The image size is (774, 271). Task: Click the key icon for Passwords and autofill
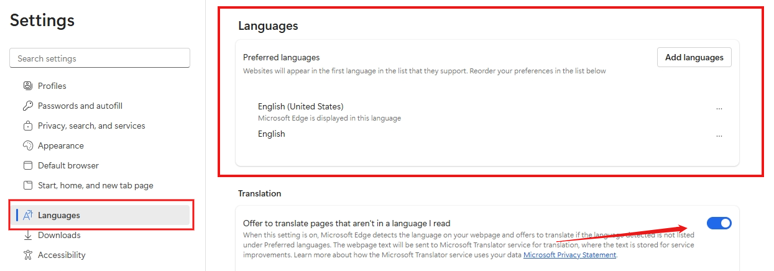point(27,106)
